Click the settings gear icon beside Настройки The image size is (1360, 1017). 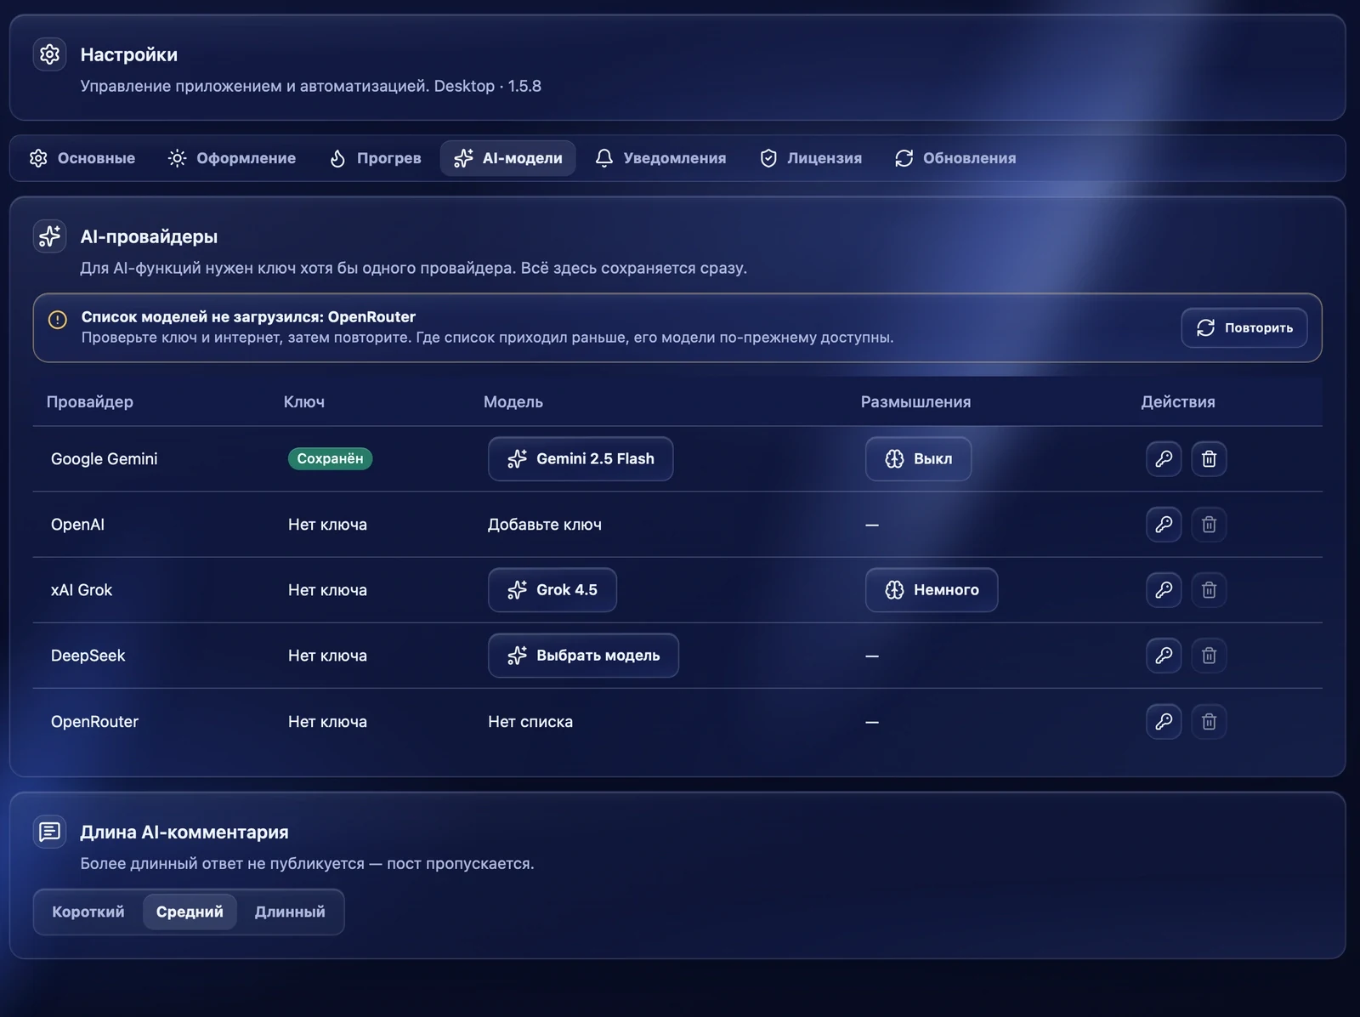(x=49, y=54)
